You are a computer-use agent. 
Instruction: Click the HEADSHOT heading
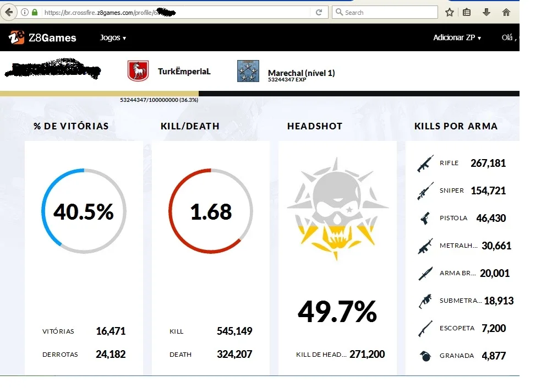point(315,126)
